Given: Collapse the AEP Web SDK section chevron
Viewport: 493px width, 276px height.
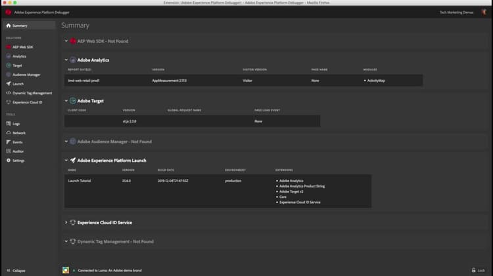Looking at the screenshot, I should 66,41.
